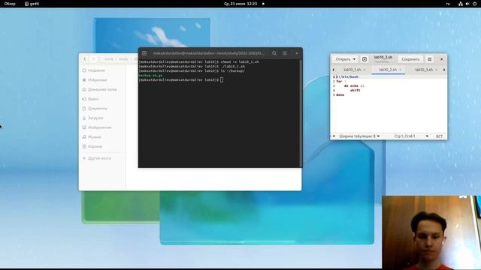Click the terminal vertical scrollbar
Screen dimensions: 481x270
301,113
